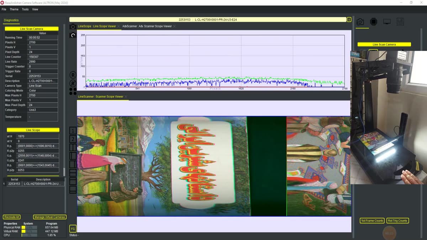Click the circled R icon beside the graph
The height and width of the screenshot is (240, 427).
click(x=73, y=75)
